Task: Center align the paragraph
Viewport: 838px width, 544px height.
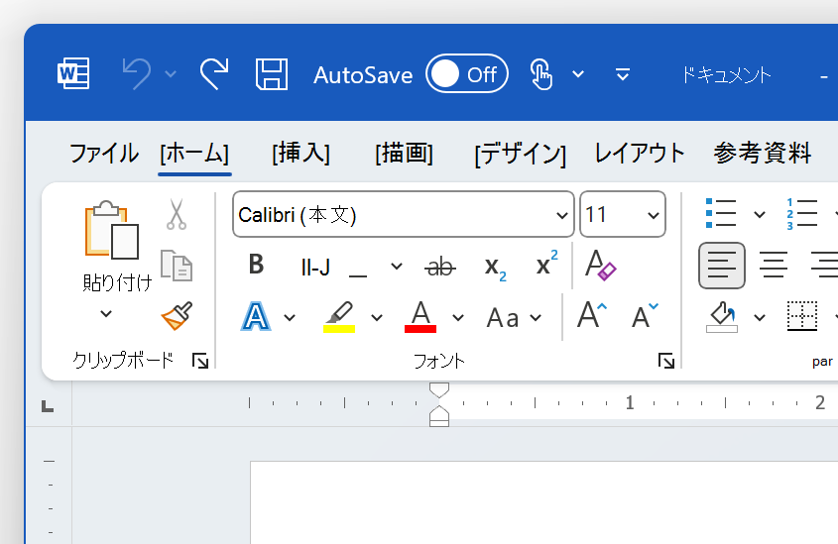Action: coord(774,265)
